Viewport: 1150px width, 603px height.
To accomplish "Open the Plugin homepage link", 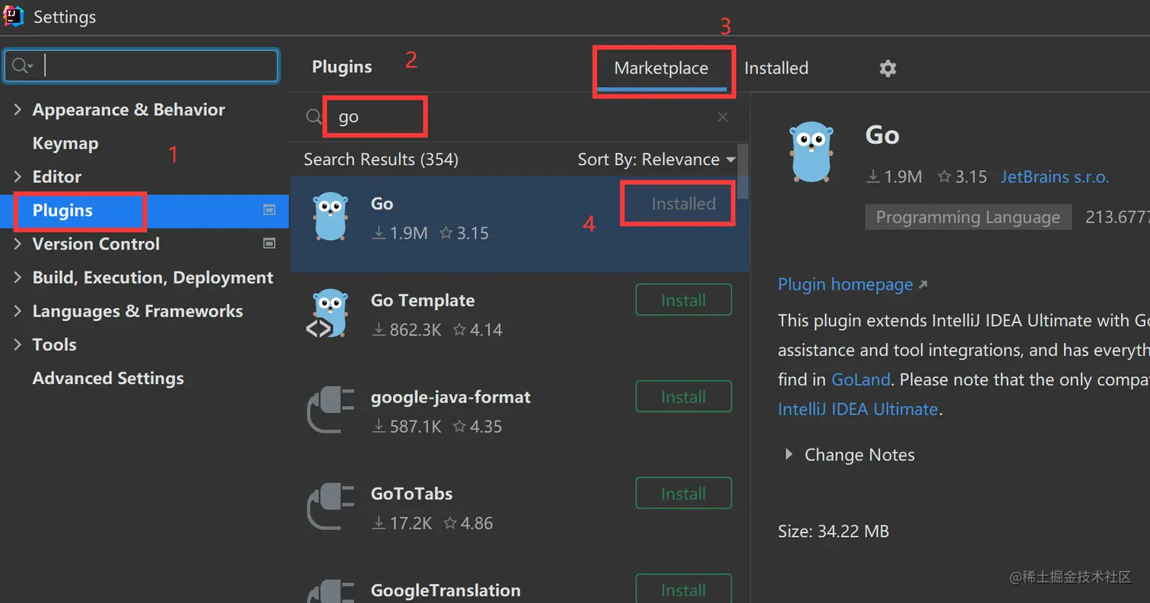I will (845, 284).
